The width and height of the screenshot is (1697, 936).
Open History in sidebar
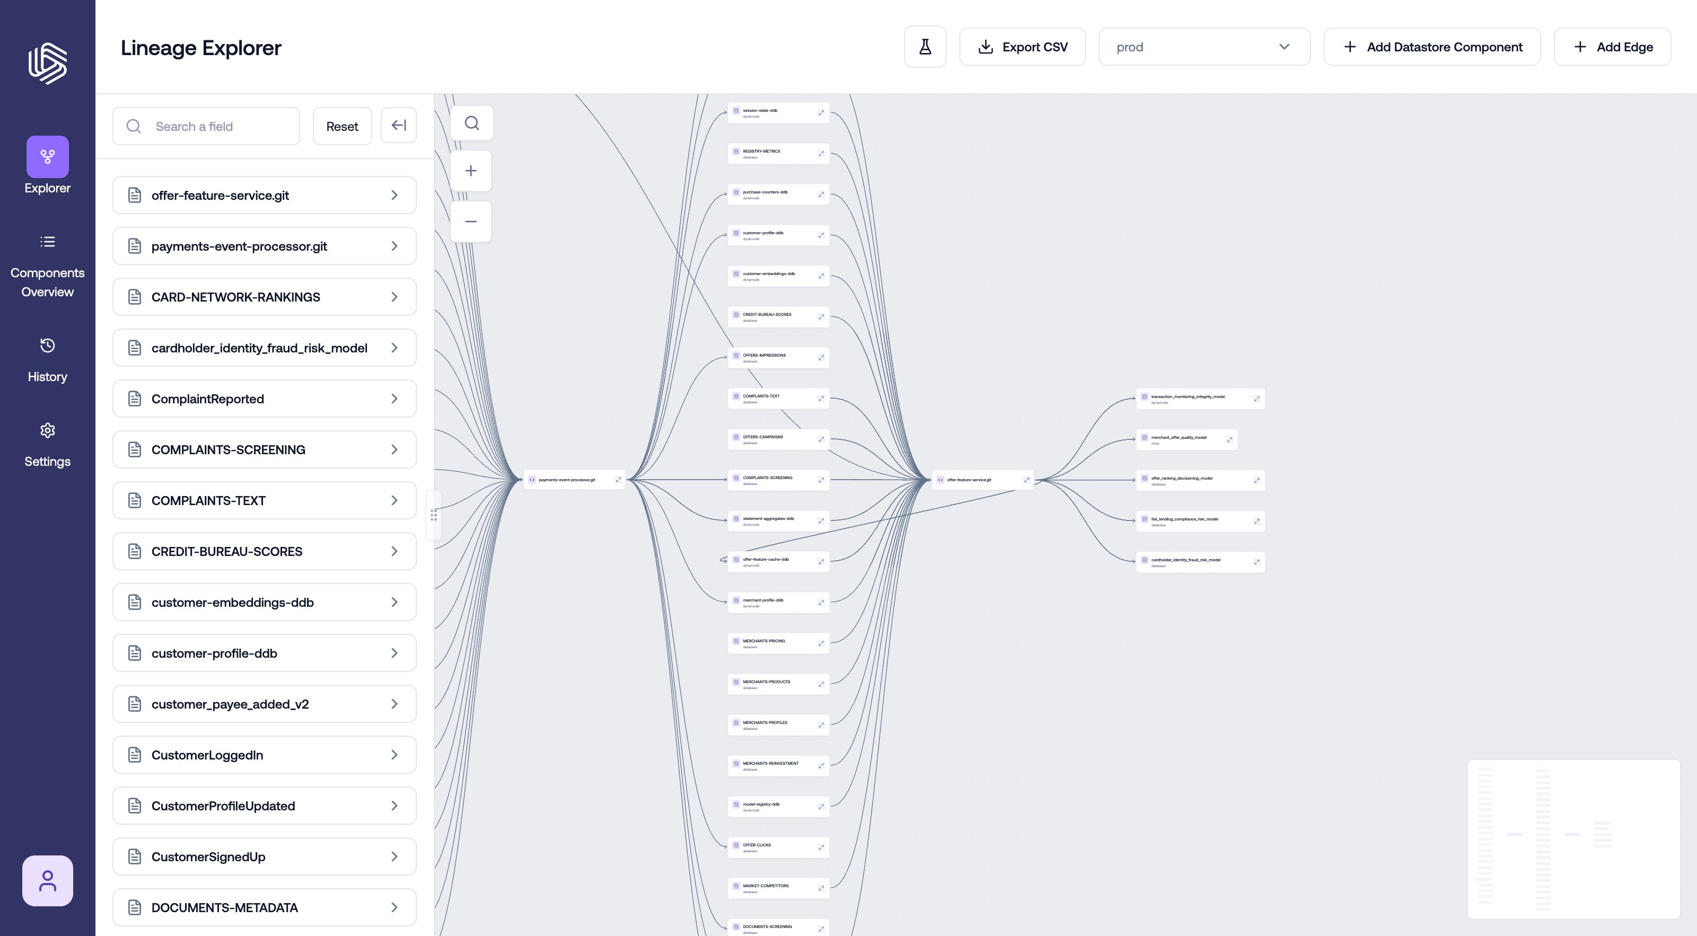(47, 359)
